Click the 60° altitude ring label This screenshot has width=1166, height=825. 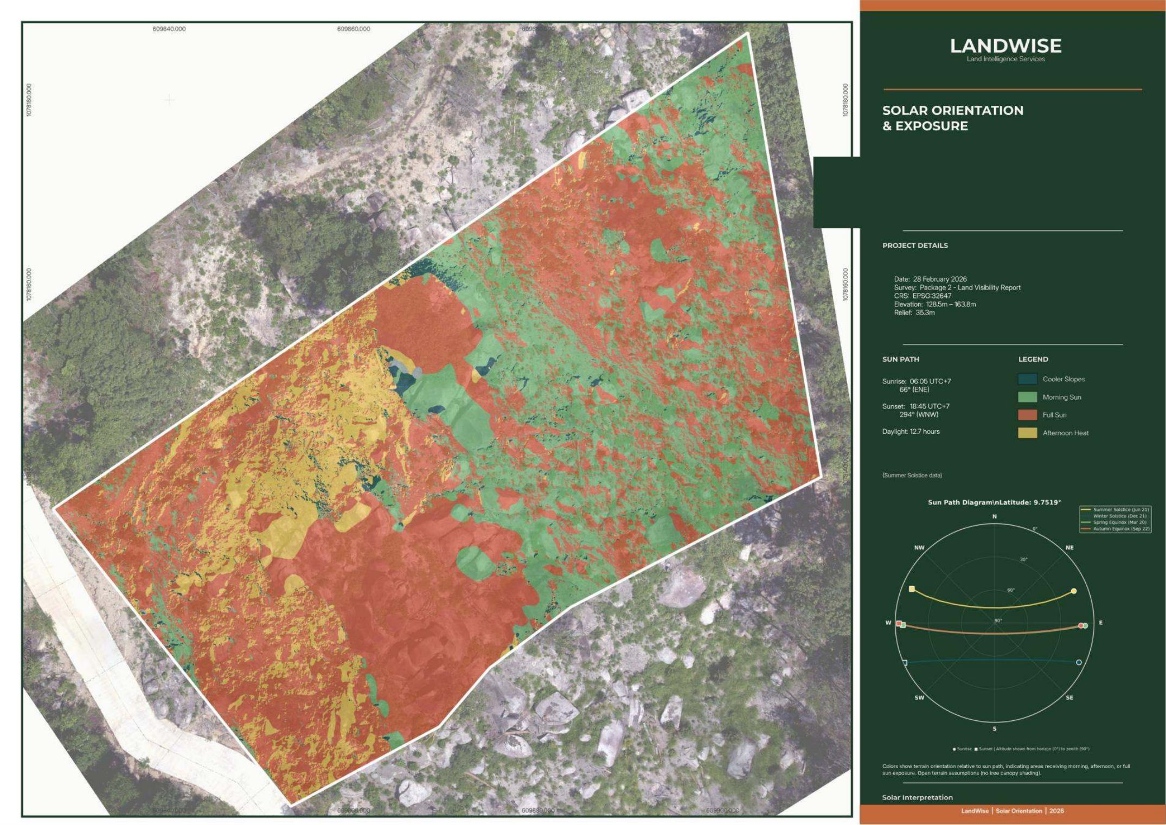click(x=1011, y=590)
